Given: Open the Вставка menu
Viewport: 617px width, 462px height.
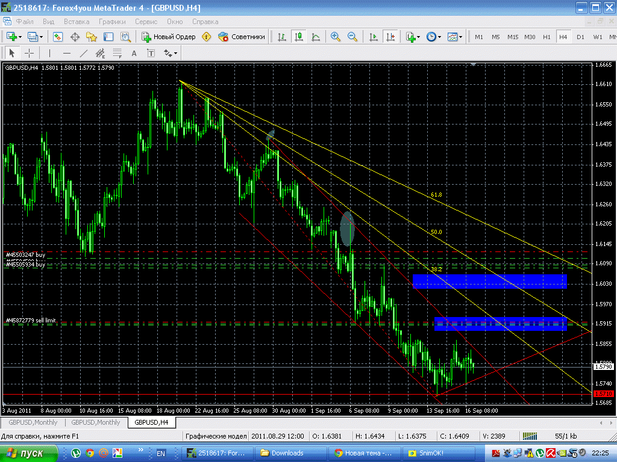Looking at the screenshot, I should (76, 21).
